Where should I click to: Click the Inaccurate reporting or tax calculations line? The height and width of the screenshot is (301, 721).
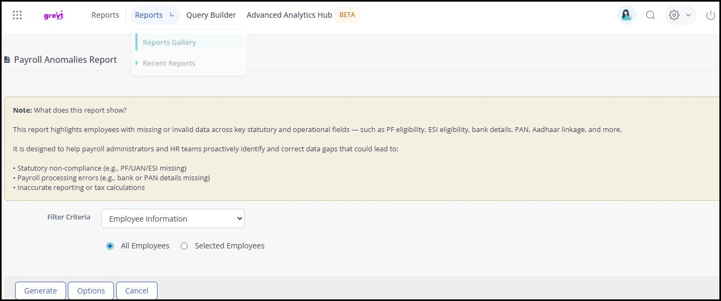pyautogui.click(x=79, y=187)
